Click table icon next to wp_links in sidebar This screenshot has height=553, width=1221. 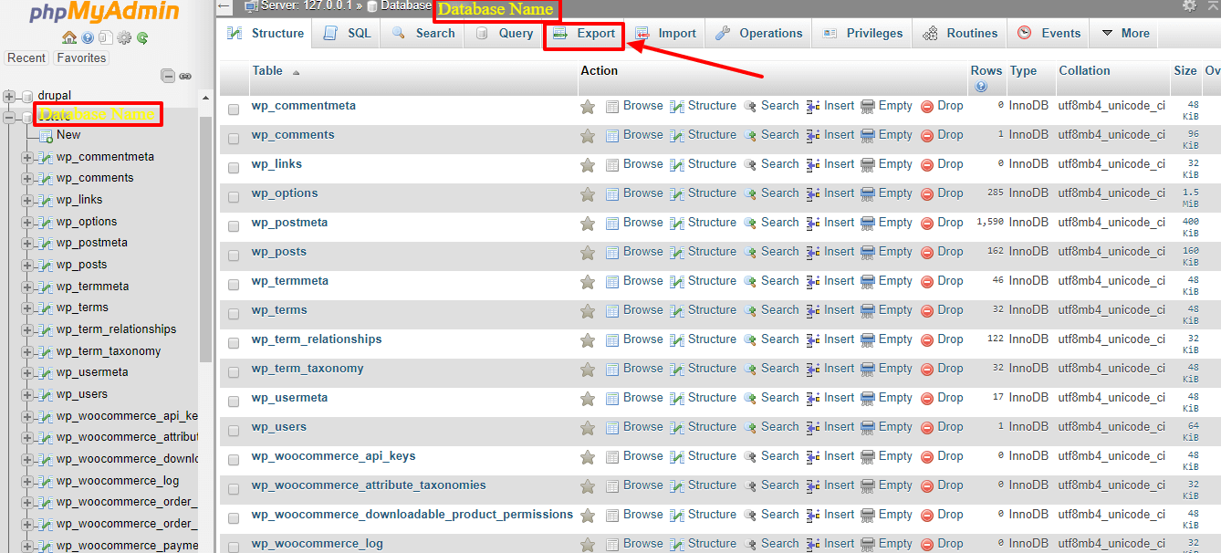point(47,200)
